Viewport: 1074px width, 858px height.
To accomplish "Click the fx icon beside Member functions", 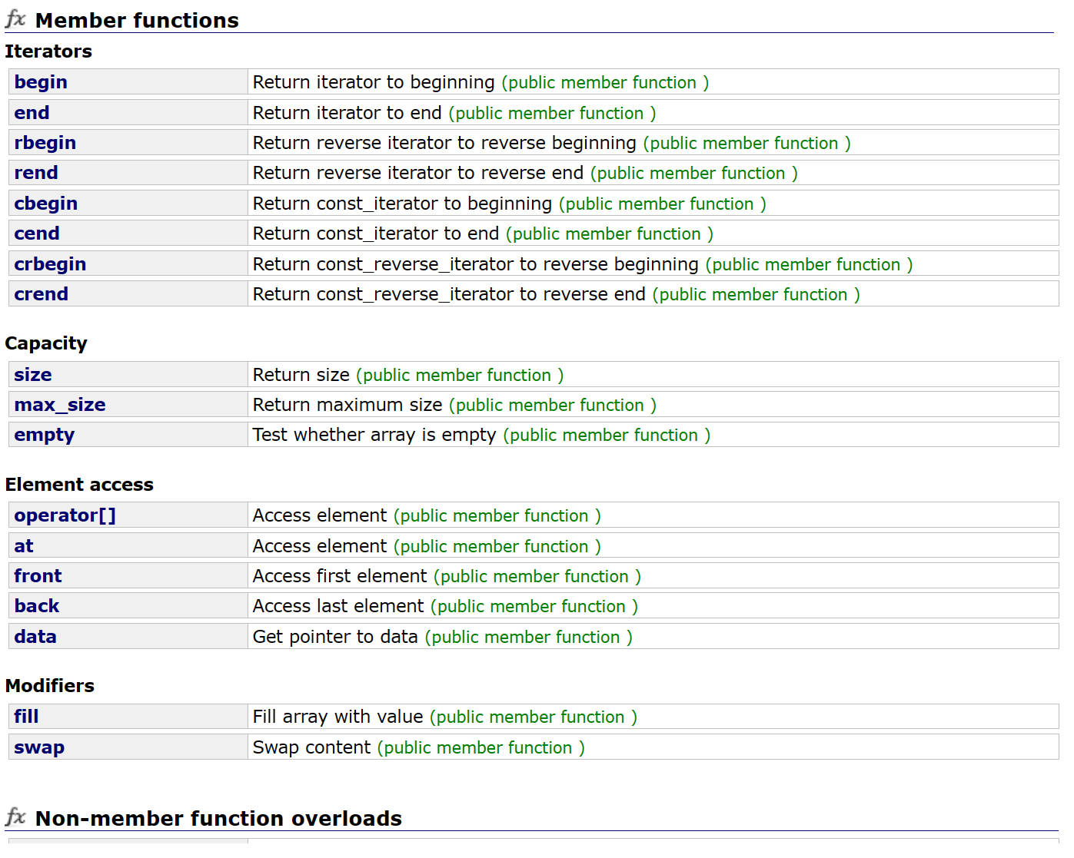I will 15,19.
